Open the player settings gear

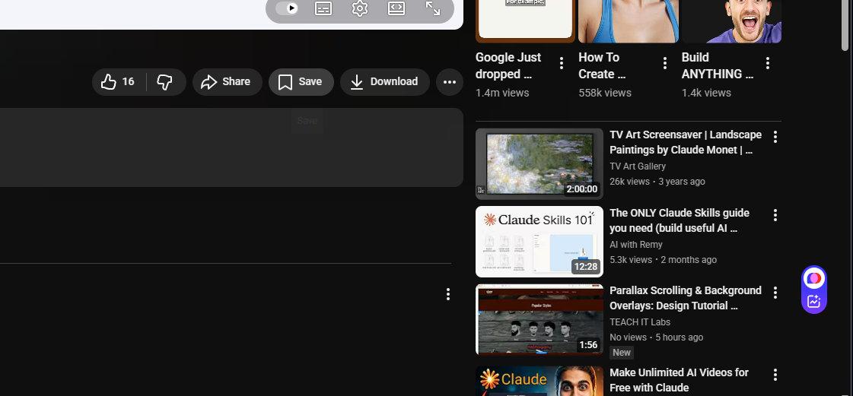[360, 8]
